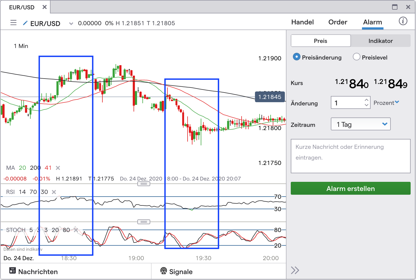
Task: Click the Signale broadcast icon
Action: (163, 271)
